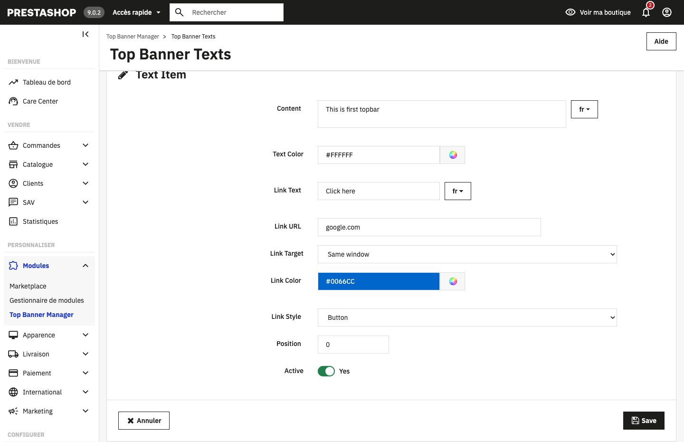Screen dimensions: 684x442
Task: Click the Link Color #0066CC field
Action: pos(379,281)
